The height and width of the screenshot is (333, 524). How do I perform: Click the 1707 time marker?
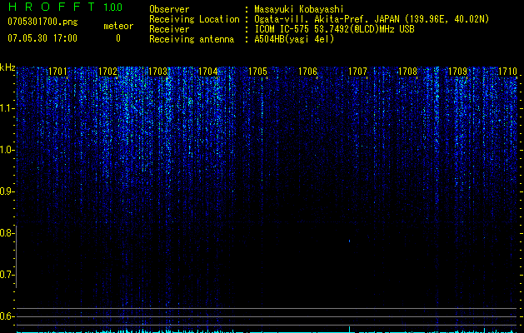pyautogui.click(x=357, y=71)
